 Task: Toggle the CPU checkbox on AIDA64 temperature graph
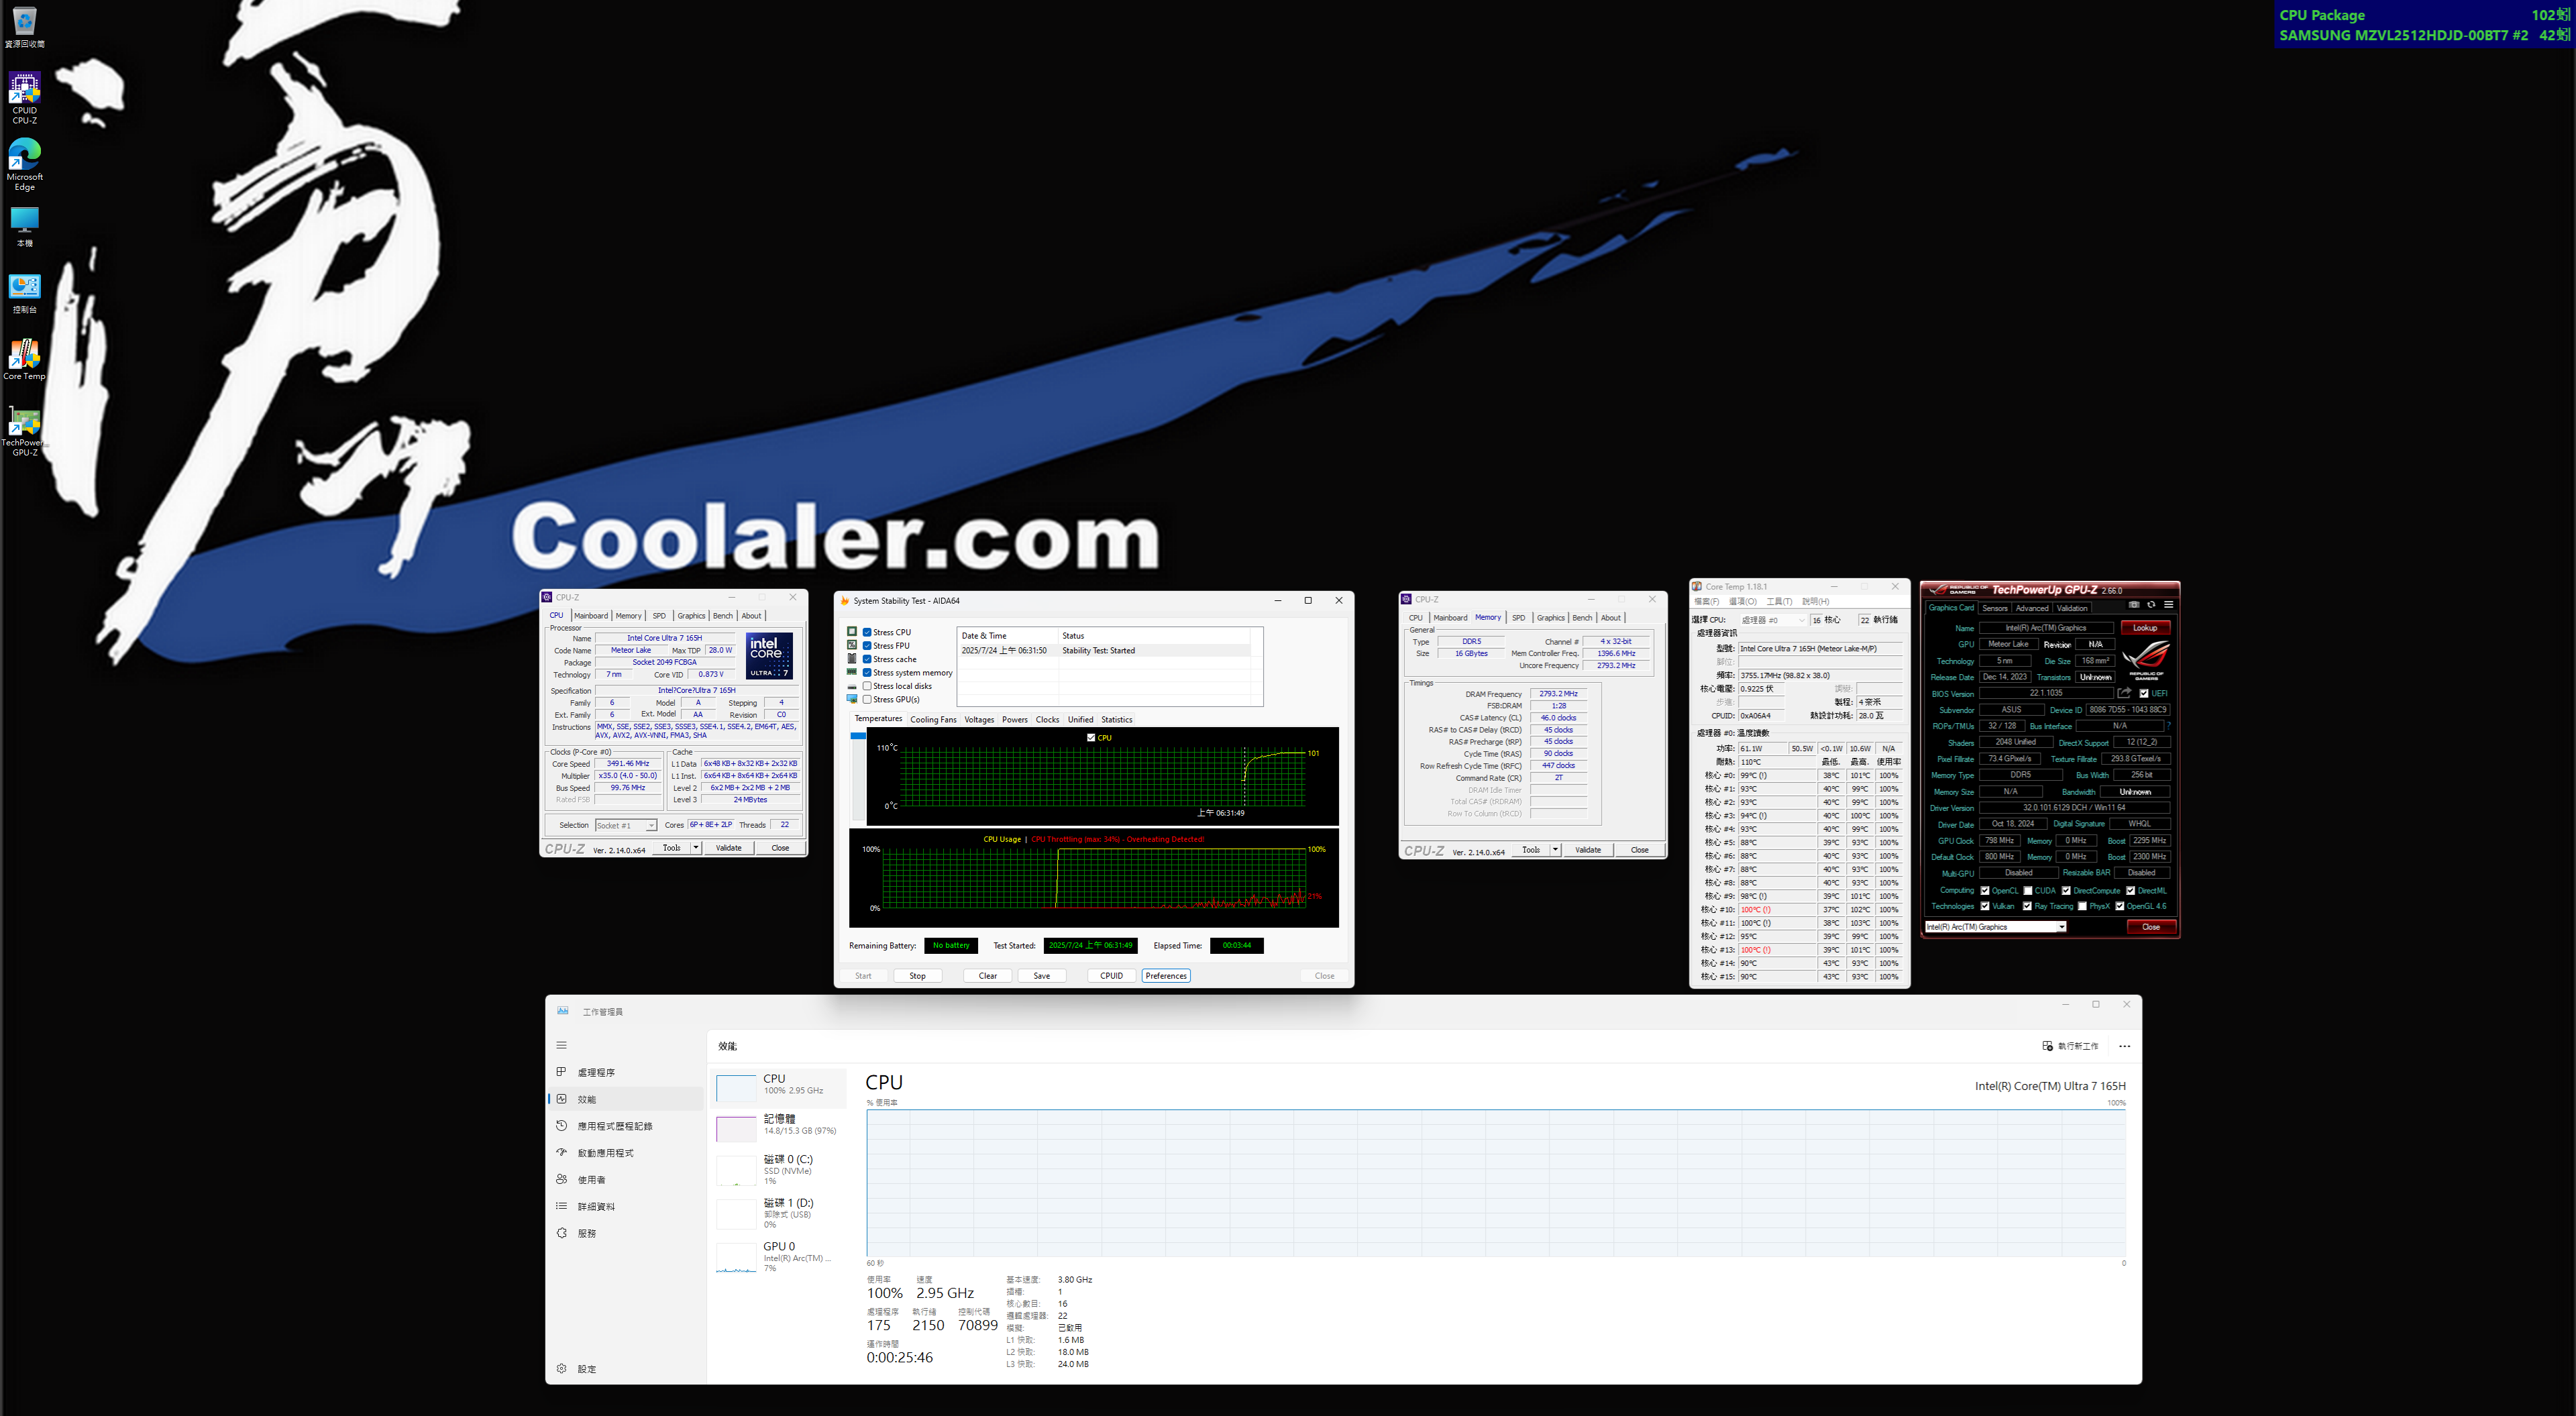(1091, 738)
